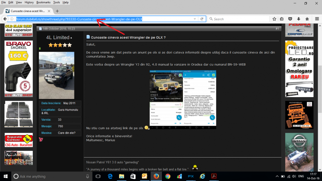The height and width of the screenshot is (181, 322).
Task: Close the Cunoaste cineva tab
Action: coord(49,11)
